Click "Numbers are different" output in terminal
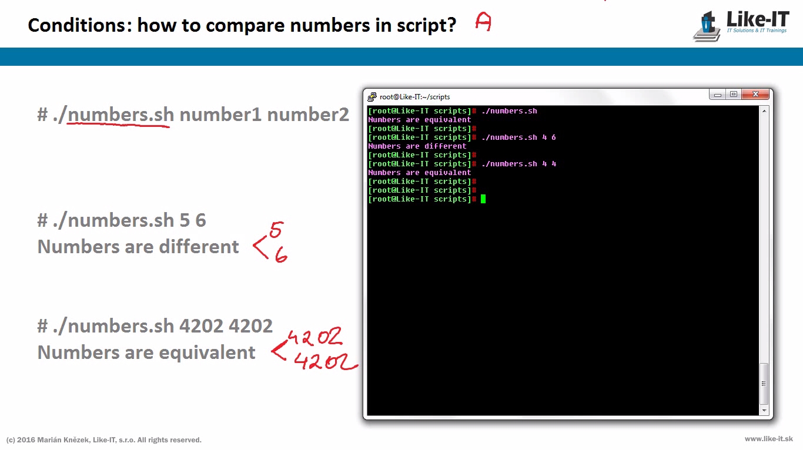The width and height of the screenshot is (803, 450). tap(417, 146)
